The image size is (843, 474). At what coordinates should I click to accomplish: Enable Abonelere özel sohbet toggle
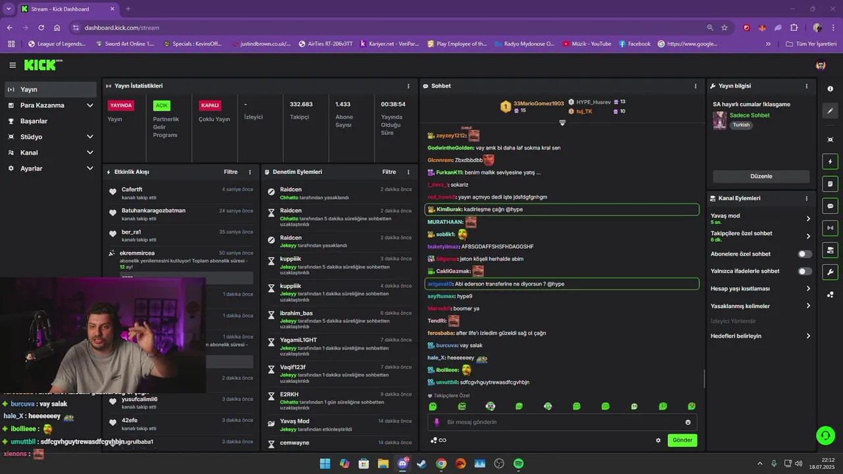coord(805,254)
